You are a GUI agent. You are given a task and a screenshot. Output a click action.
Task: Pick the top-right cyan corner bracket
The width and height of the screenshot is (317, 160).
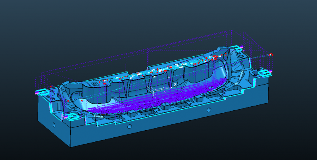[x=238, y=48]
